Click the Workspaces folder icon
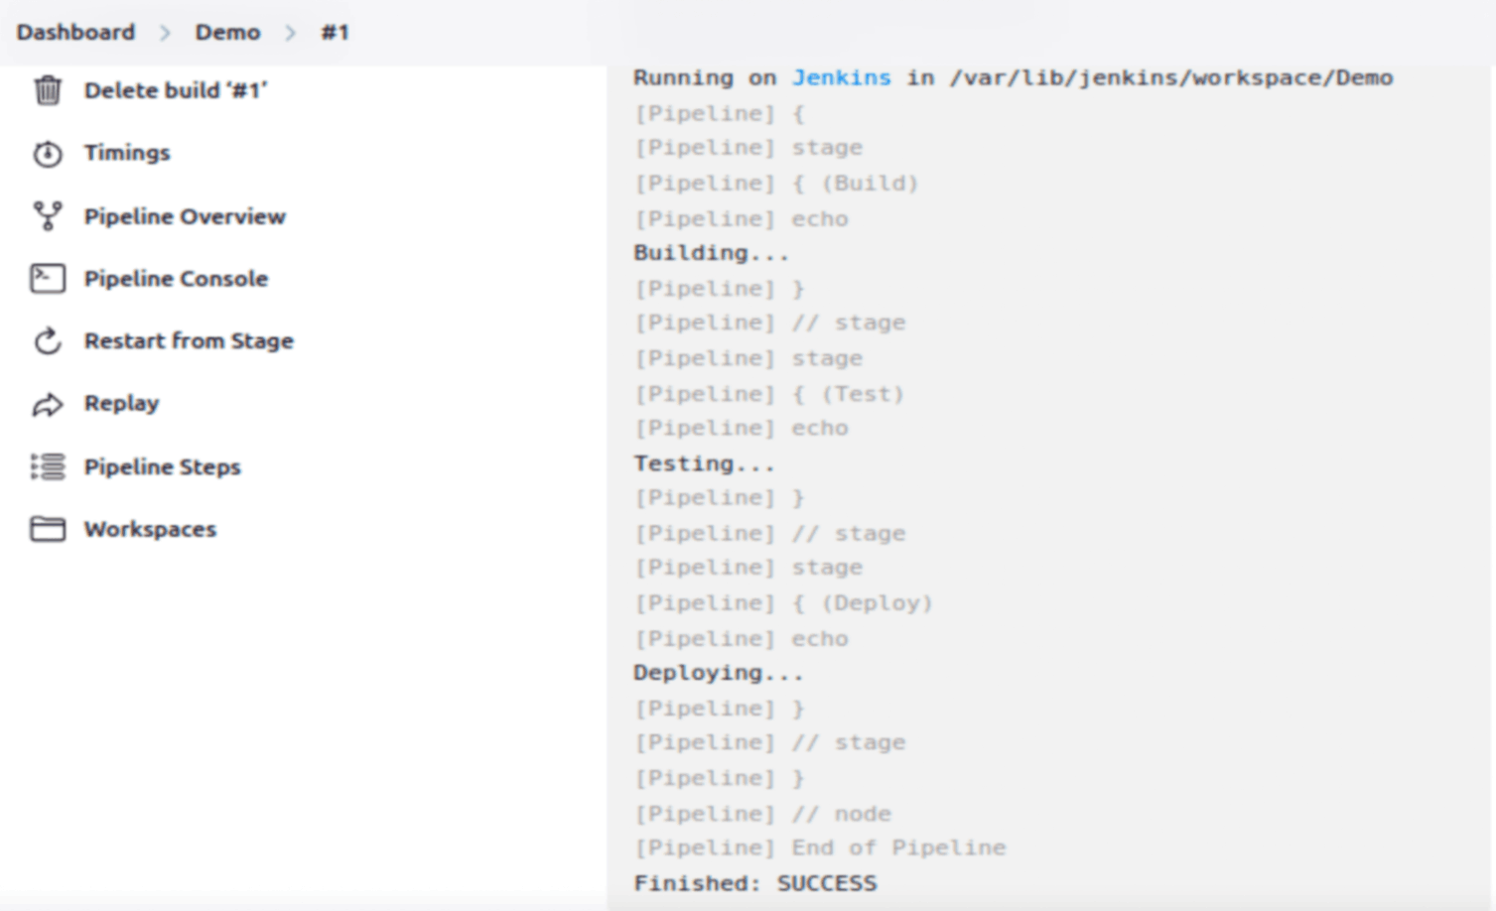 pyautogui.click(x=48, y=529)
